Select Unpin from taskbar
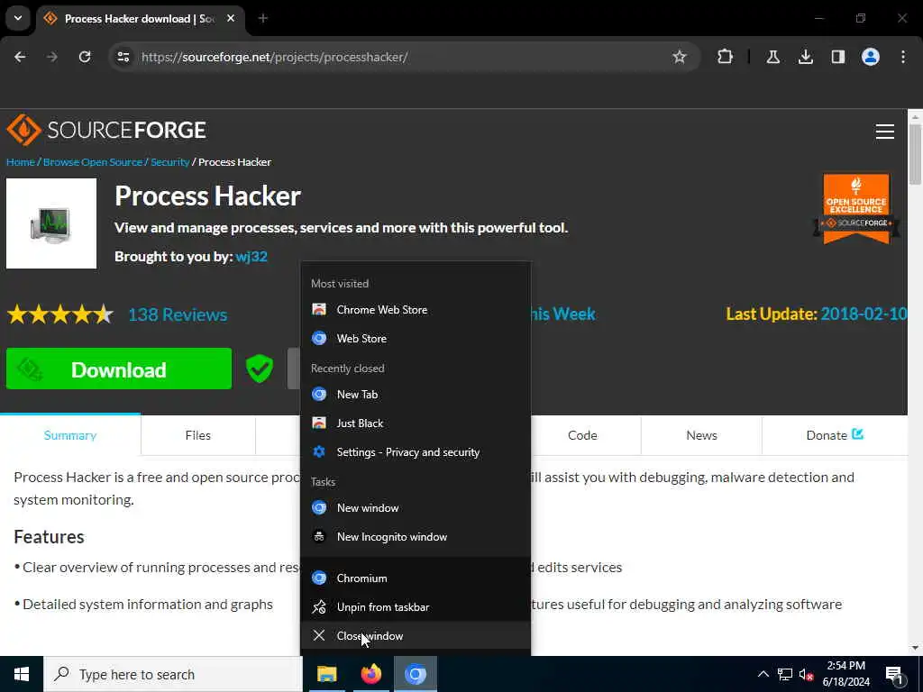The height and width of the screenshot is (692, 923). (416, 606)
